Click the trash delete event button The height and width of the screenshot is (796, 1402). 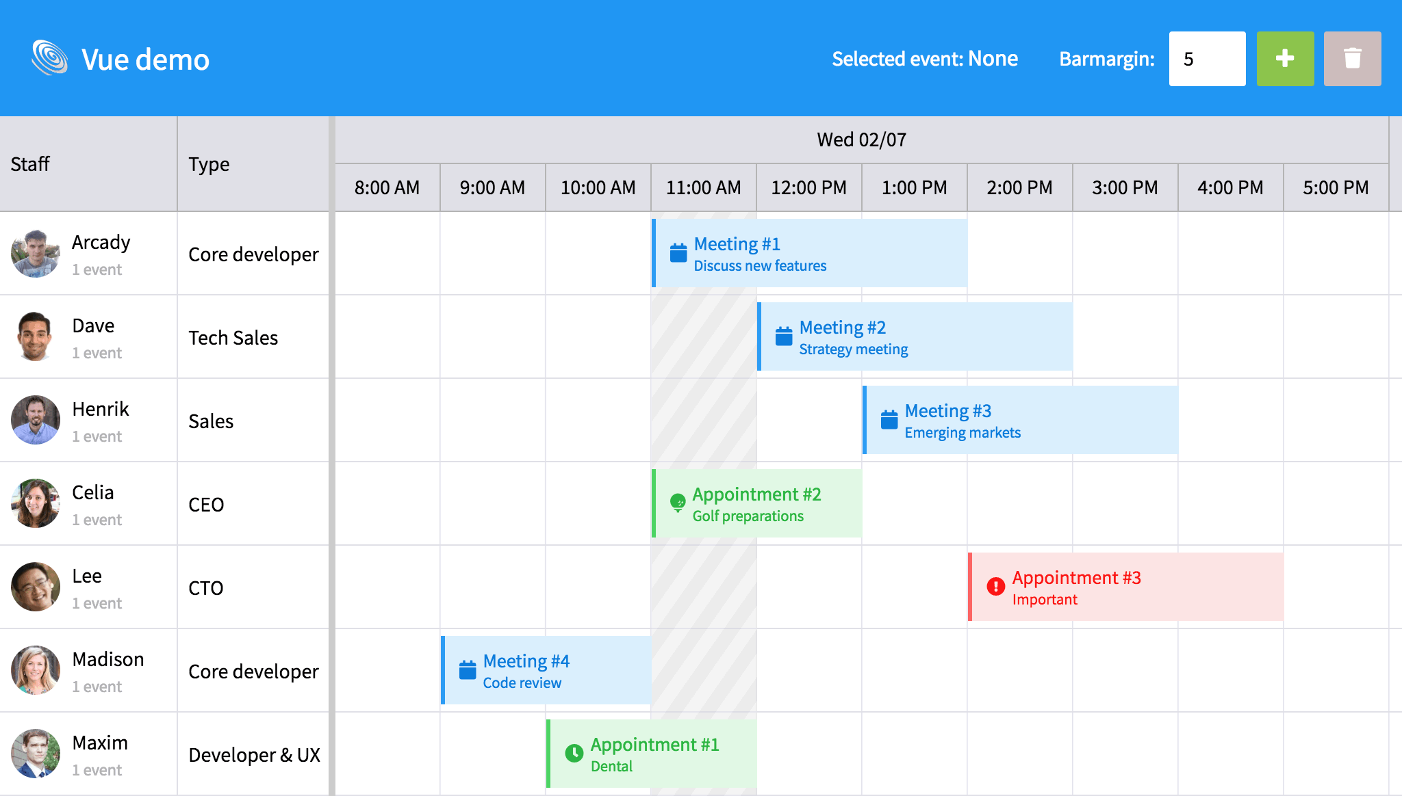[1352, 59]
